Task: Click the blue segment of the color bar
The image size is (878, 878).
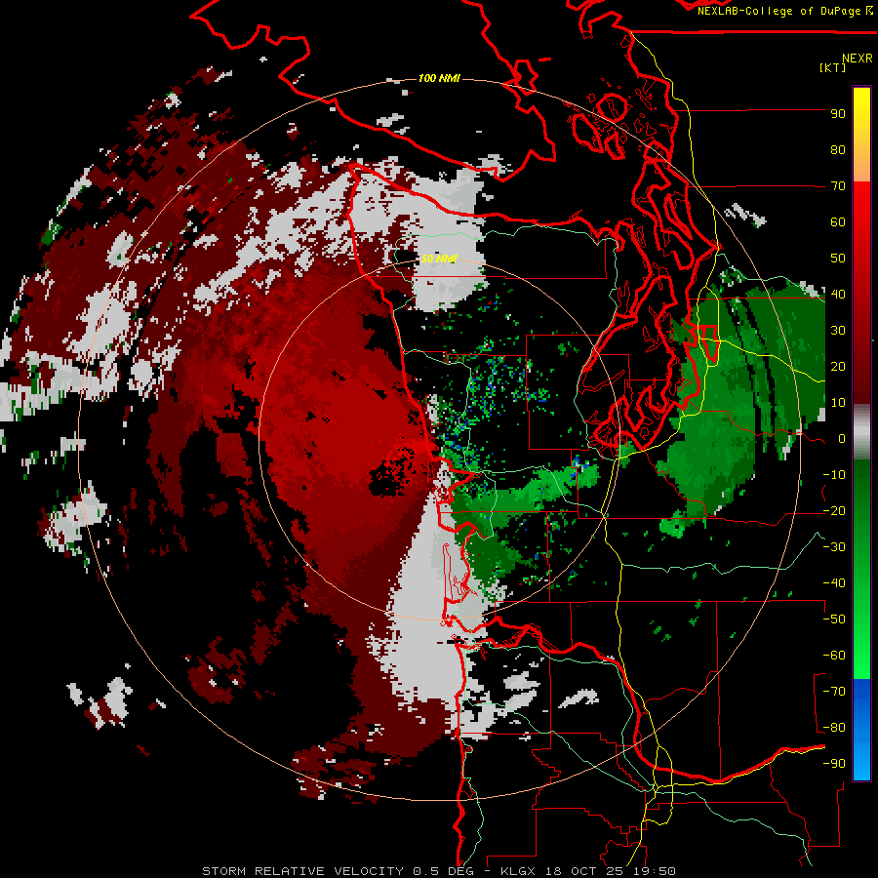Action: point(861,730)
